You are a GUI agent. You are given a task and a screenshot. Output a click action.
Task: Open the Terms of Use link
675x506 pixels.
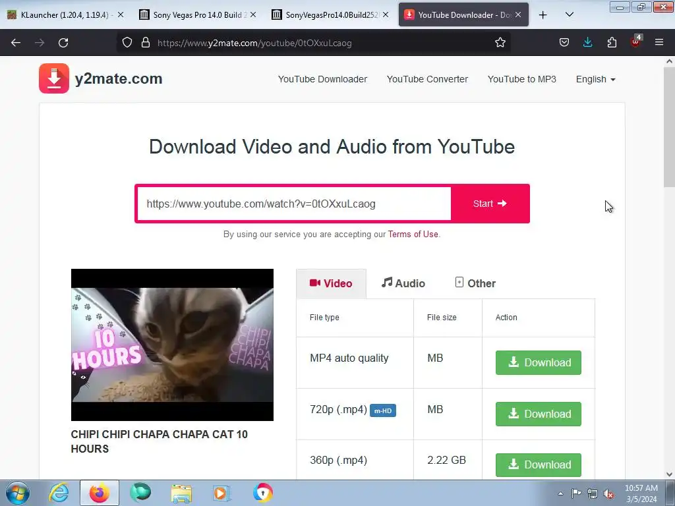[x=413, y=234]
